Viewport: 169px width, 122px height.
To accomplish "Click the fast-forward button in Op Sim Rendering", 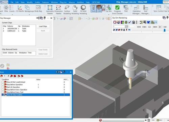I will 165,27.
